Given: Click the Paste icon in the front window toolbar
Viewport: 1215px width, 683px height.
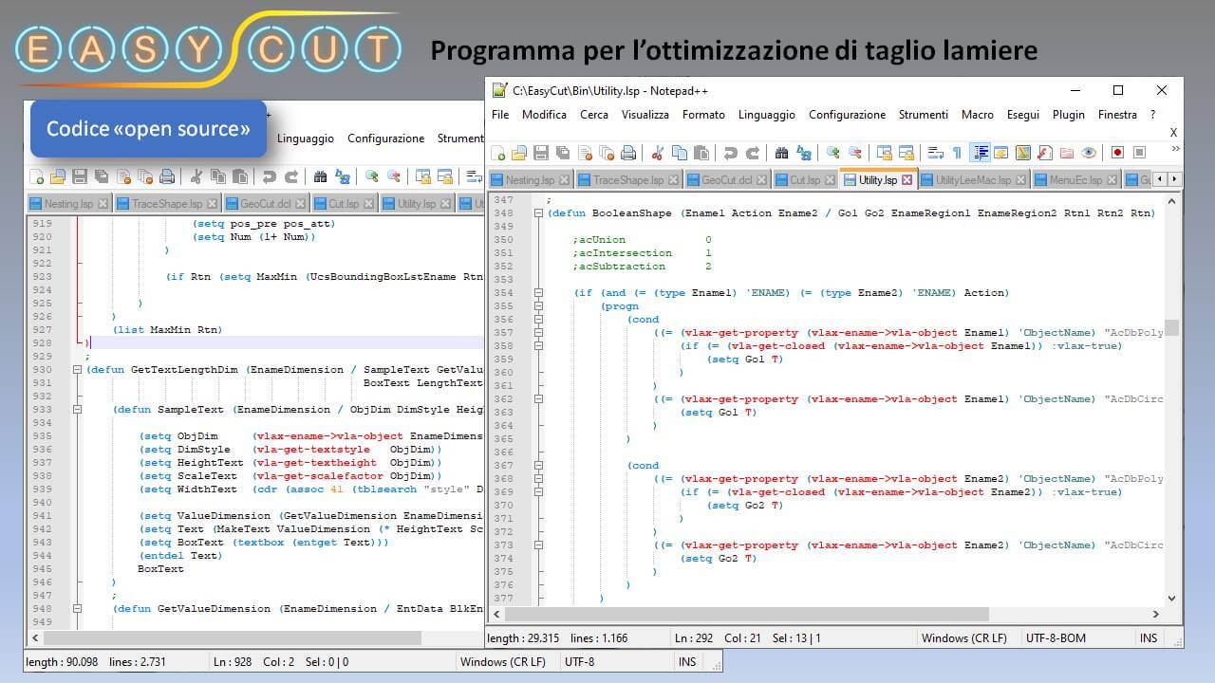Looking at the screenshot, I should coord(701,153).
